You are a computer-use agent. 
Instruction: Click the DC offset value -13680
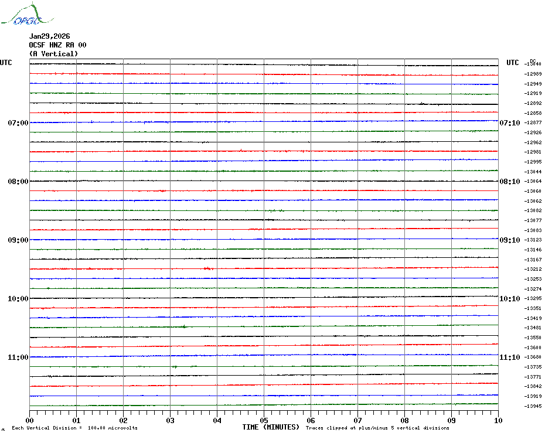[x=533, y=357]
